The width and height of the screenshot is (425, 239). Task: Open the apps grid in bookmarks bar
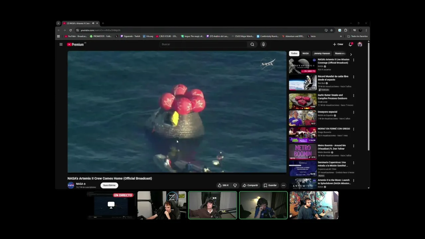pyautogui.click(x=58, y=36)
